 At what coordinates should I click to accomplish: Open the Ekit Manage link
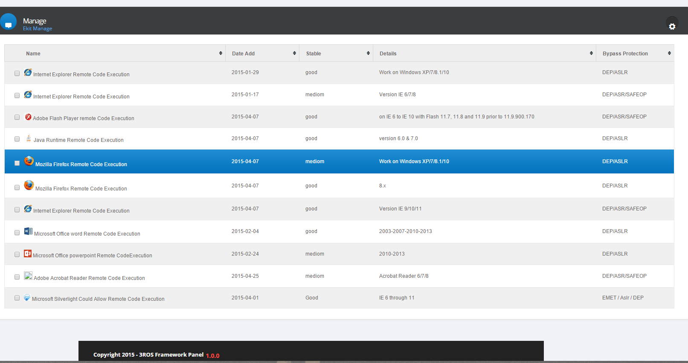pos(38,29)
